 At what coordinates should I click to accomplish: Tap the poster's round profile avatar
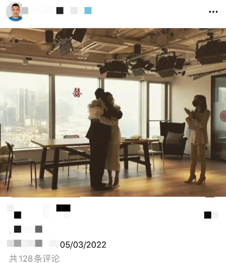[15, 12]
